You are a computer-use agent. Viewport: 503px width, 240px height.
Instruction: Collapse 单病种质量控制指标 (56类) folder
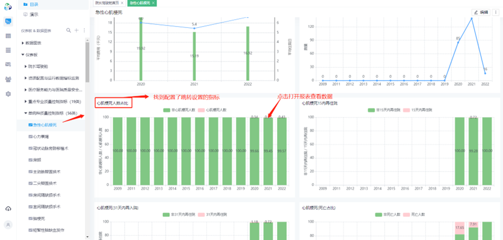point(26,113)
